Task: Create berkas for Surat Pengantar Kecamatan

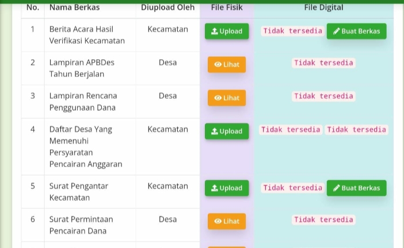Action: pyautogui.click(x=356, y=188)
